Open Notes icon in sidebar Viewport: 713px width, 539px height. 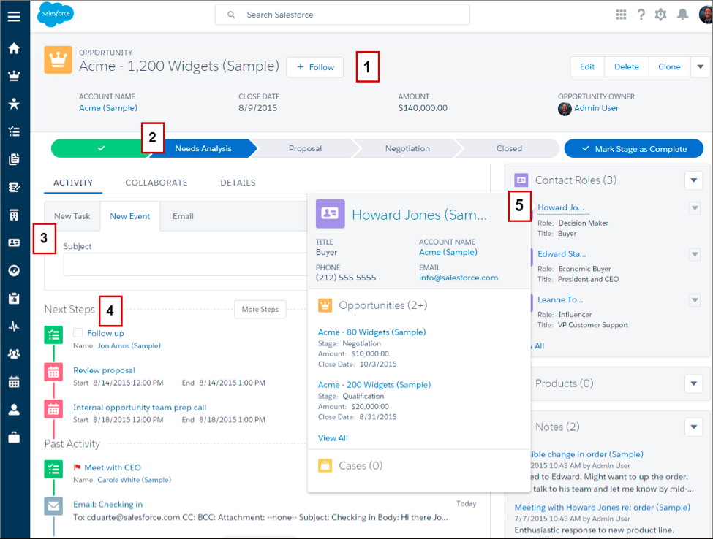coord(14,187)
